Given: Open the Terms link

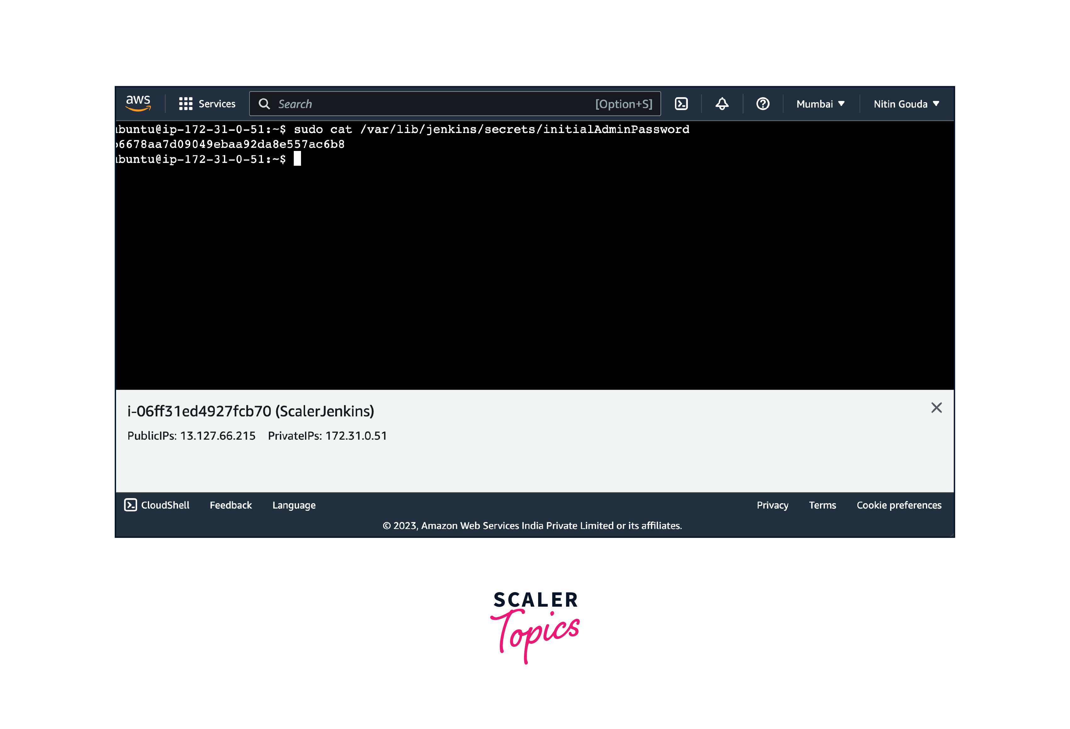Looking at the screenshot, I should (822, 505).
